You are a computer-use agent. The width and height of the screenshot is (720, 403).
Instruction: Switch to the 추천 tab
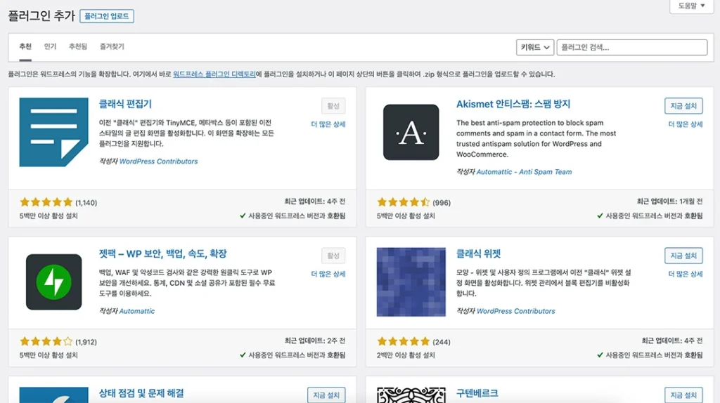[x=25, y=46]
